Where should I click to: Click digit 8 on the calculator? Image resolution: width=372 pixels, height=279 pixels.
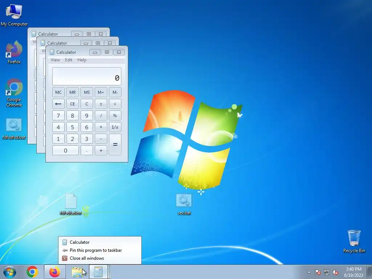pos(73,116)
